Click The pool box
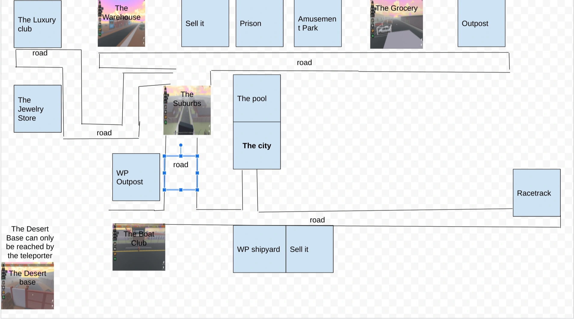The height and width of the screenshot is (319, 574). 257,98
